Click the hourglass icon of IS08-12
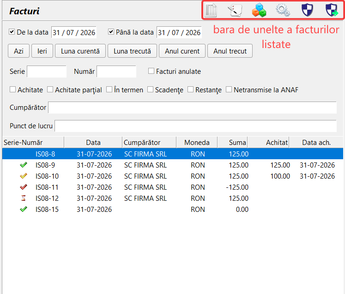Viewport: 345px width, 294px height. point(23,198)
